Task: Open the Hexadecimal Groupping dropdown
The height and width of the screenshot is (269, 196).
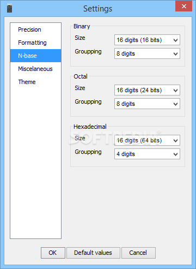Action: click(147, 154)
